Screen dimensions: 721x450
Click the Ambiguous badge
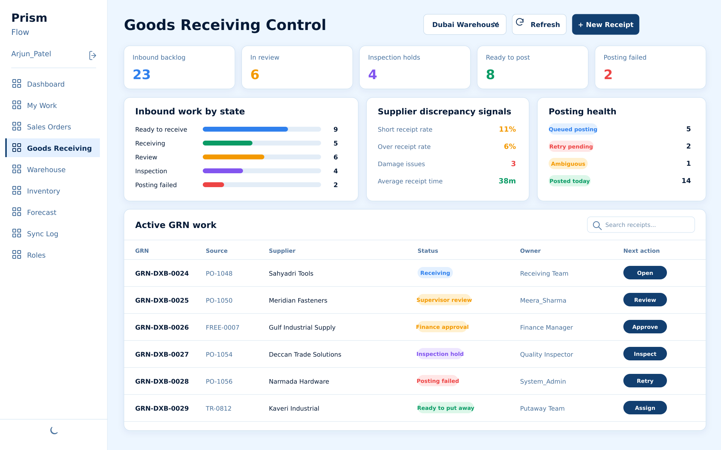point(568,163)
